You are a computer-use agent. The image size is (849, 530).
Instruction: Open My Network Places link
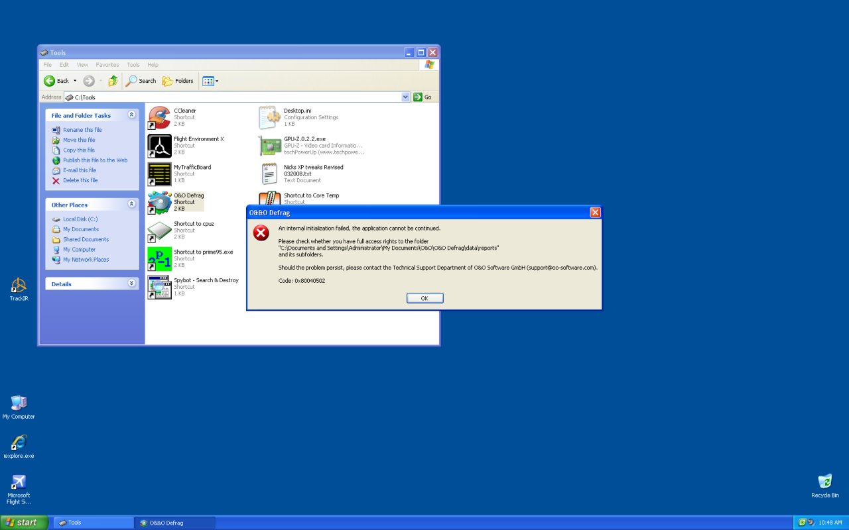pyautogui.click(x=86, y=260)
